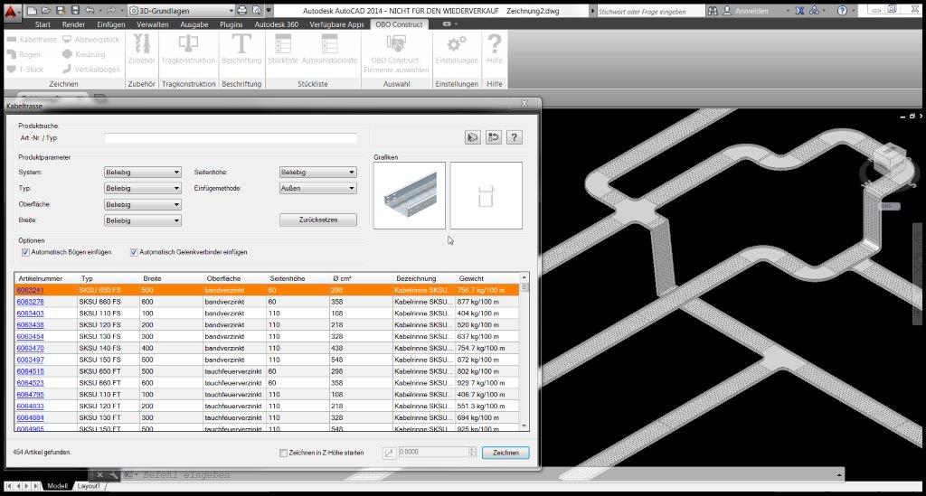The width and height of the screenshot is (926, 496).
Task: Click the help question mark in title bar
Action: [x=842, y=11]
